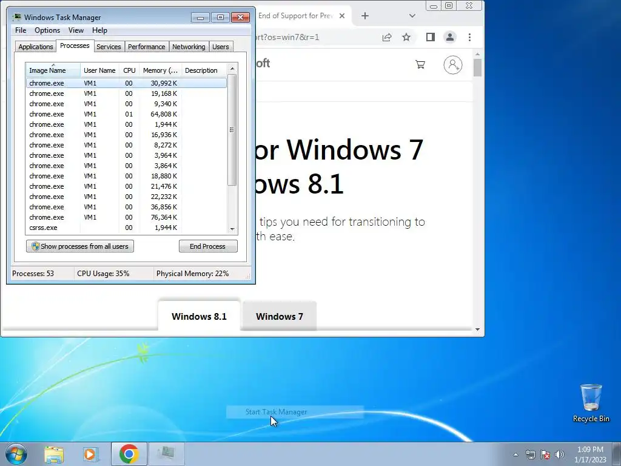621x466 pixels.
Task: Bookmark this page with star icon
Action: (406, 37)
